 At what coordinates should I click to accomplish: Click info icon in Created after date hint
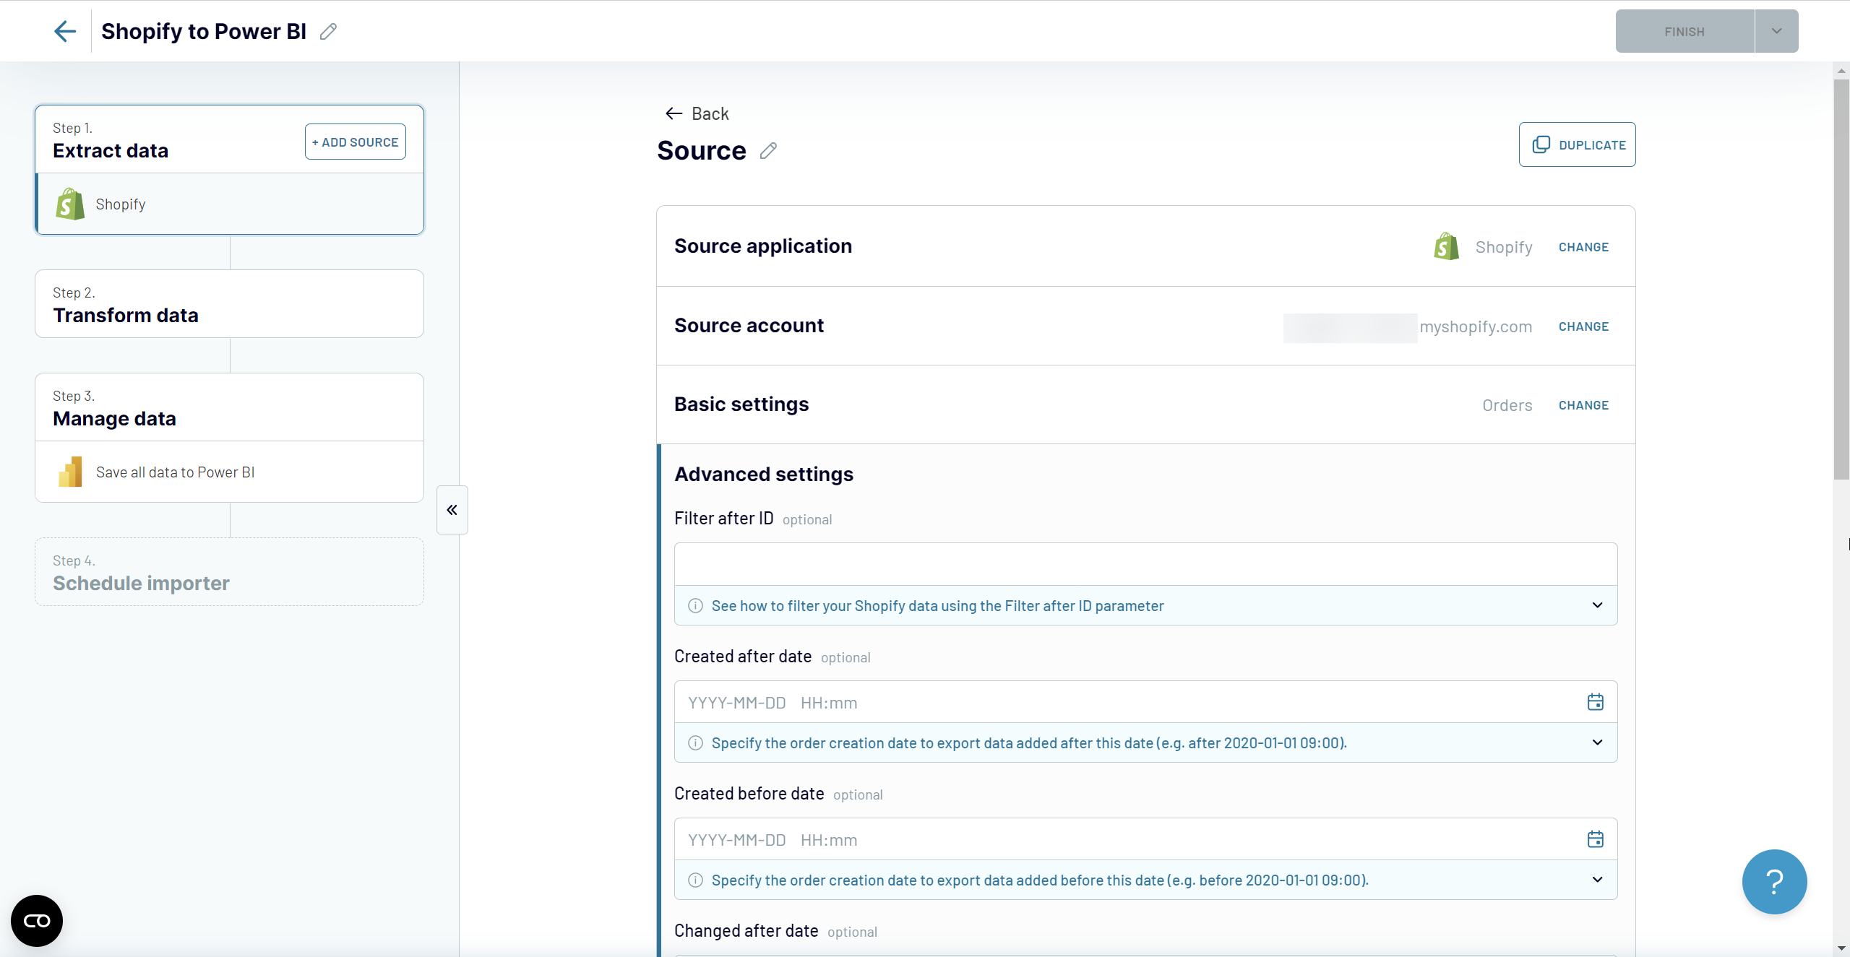pyautogui.click(x=695, y=742)
